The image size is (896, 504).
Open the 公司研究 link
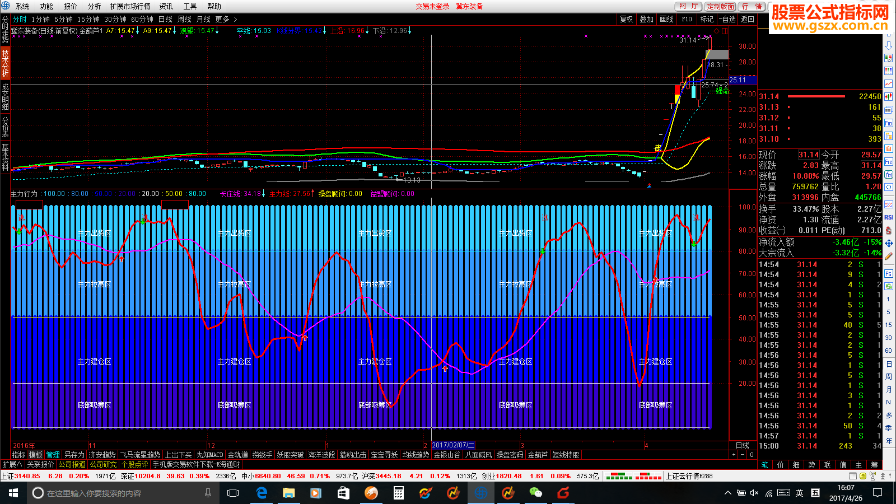point(104,464)
